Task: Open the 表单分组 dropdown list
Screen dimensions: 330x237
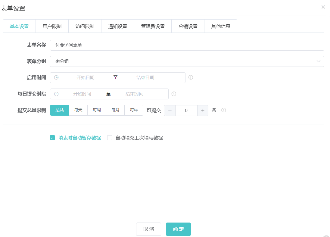Action: coord(187,61)
